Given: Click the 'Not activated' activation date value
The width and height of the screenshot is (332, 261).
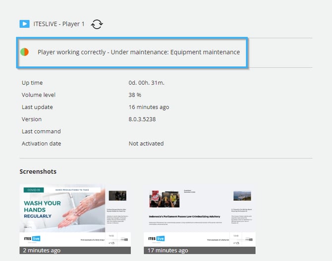Looking at the screenshot, I should pos(146,144).
